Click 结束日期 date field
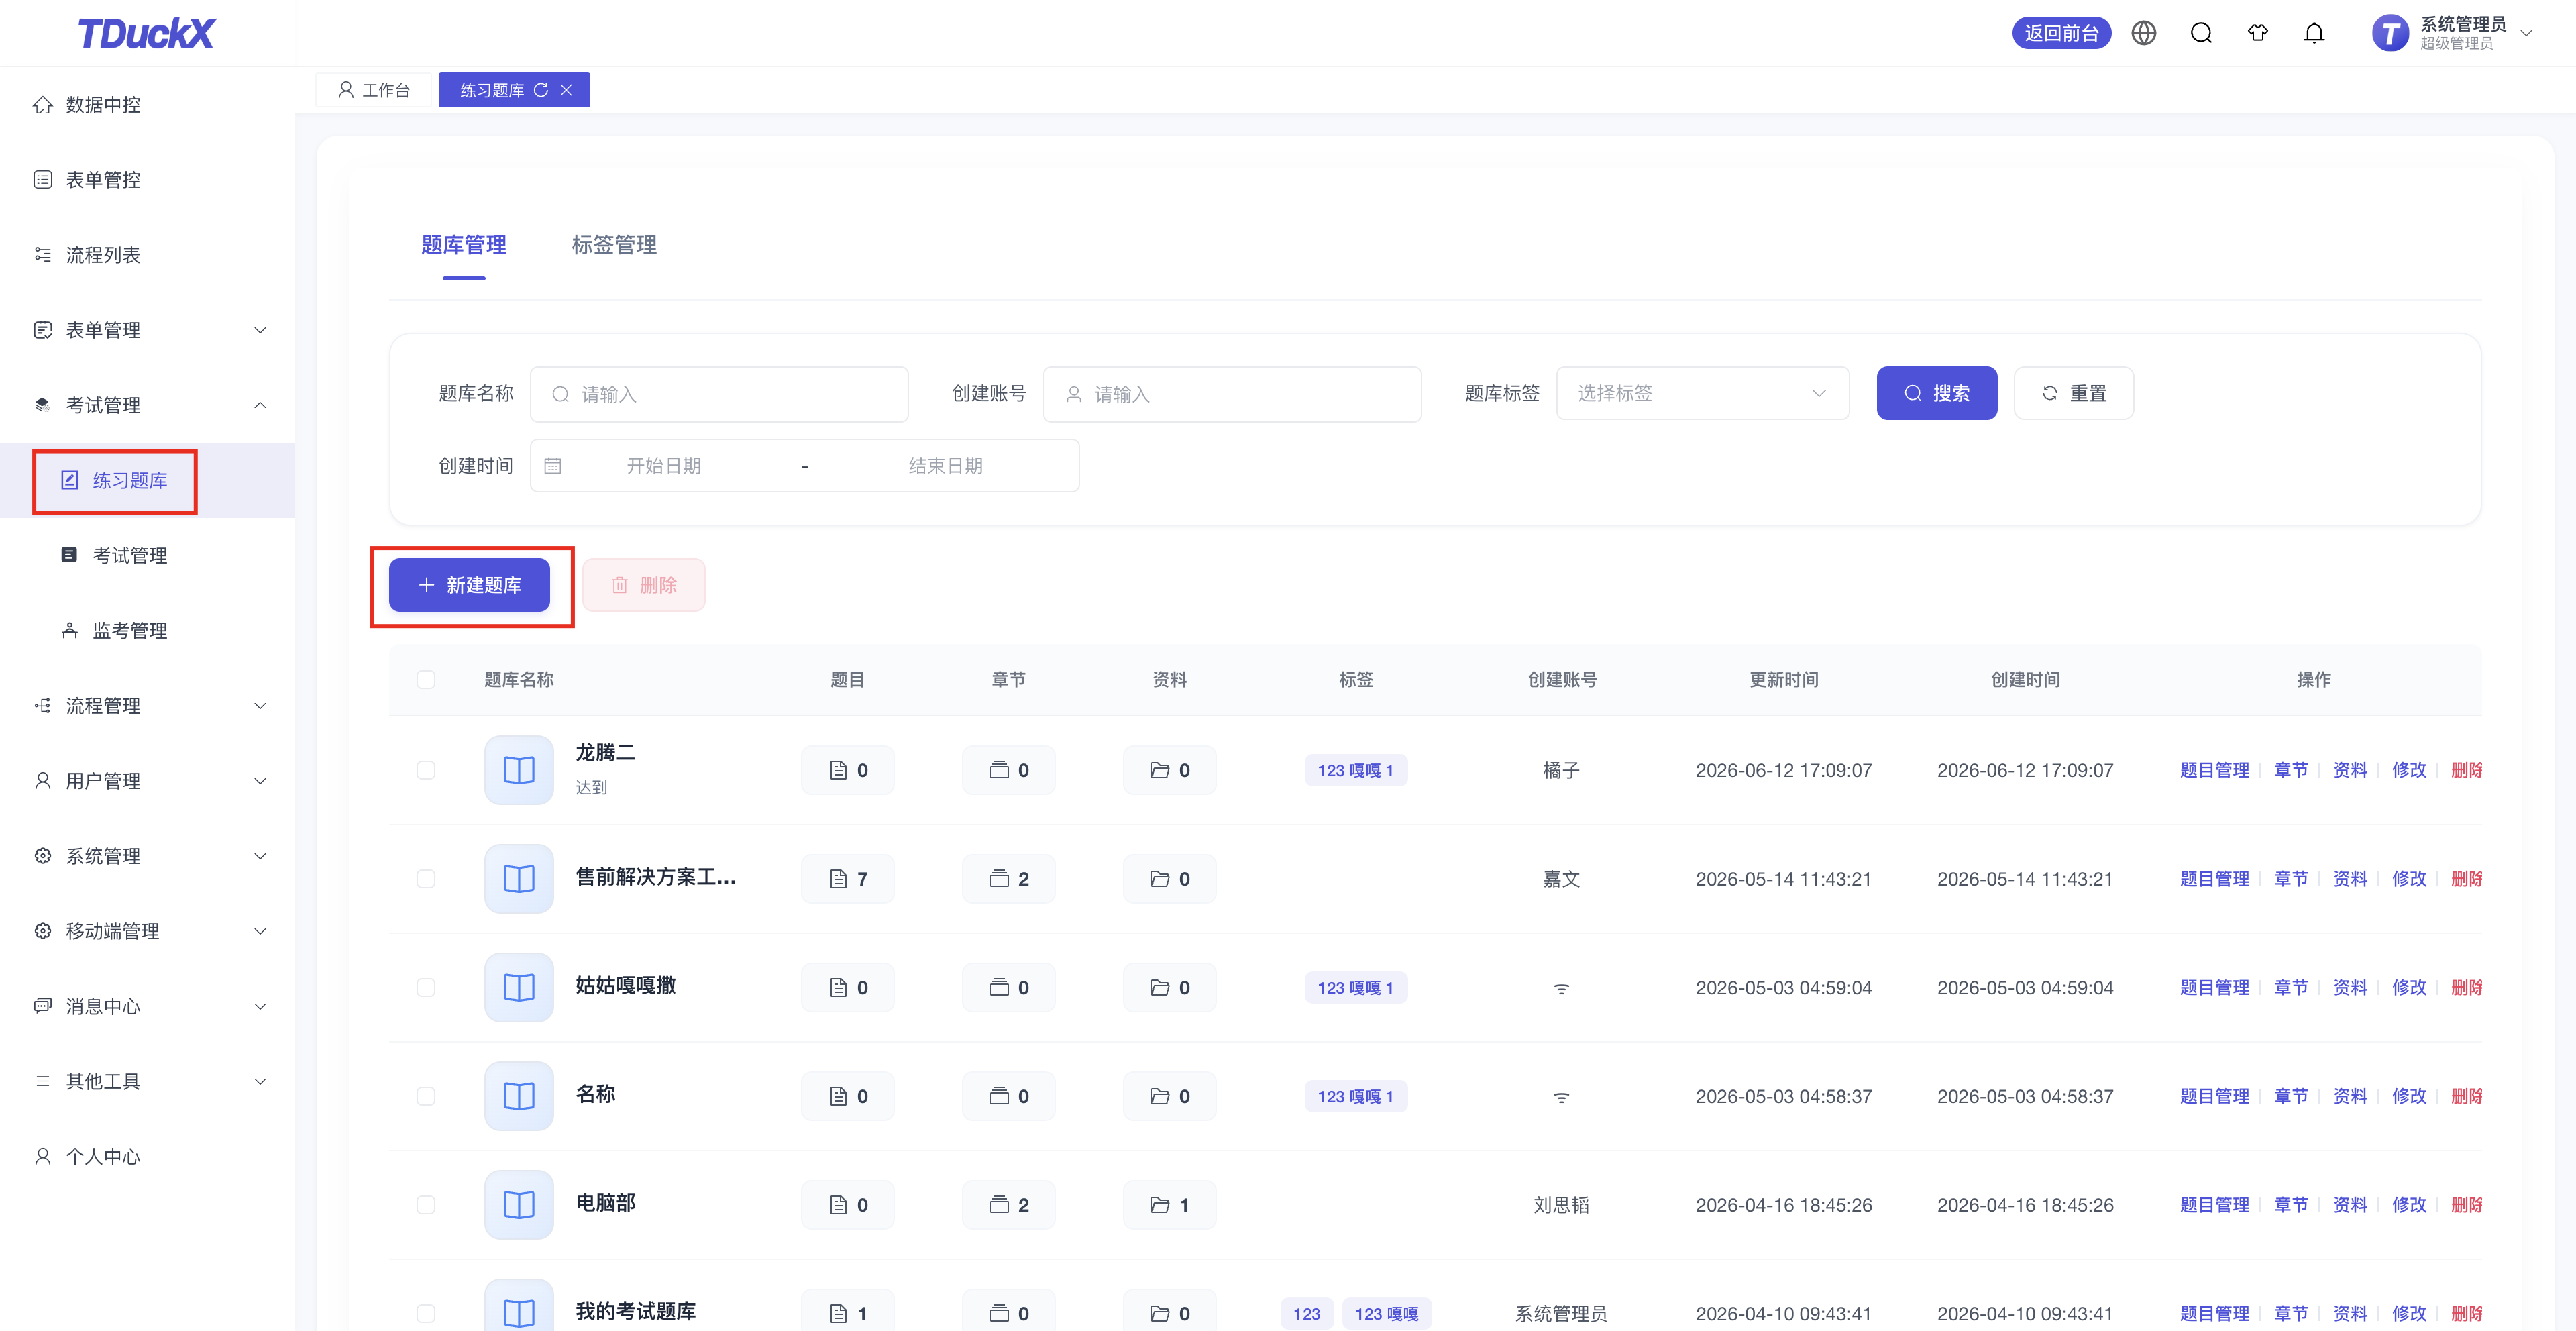Viewport: 2576px width, 1331px height. point(945,466)
